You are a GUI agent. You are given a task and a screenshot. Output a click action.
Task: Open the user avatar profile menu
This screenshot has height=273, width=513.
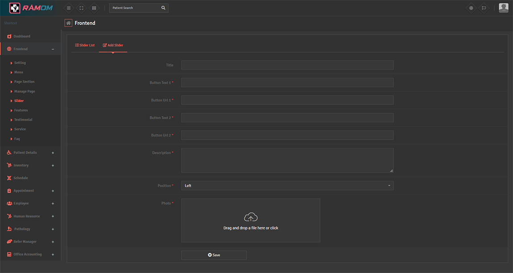point(503,8)
